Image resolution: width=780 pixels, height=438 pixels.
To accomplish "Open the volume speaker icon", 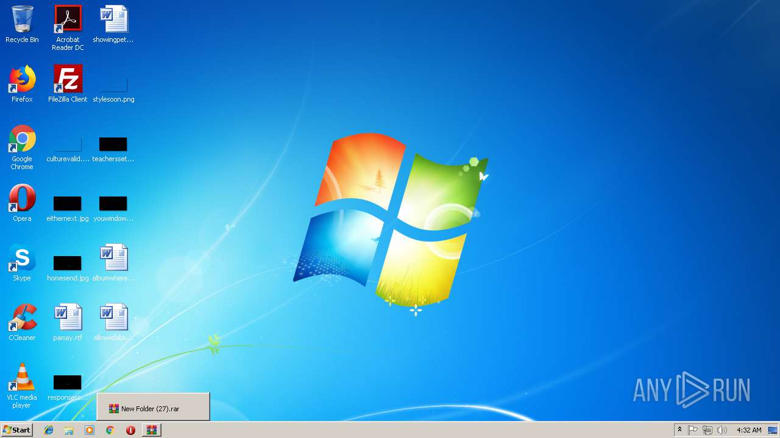I will (x=722, y=430).
